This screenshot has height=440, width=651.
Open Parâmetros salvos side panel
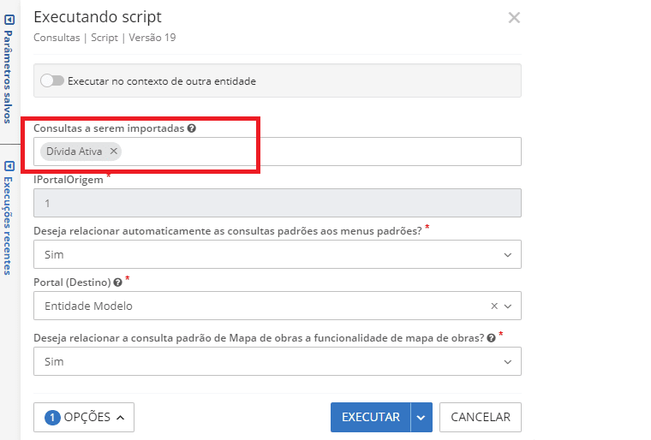[9, 77]
